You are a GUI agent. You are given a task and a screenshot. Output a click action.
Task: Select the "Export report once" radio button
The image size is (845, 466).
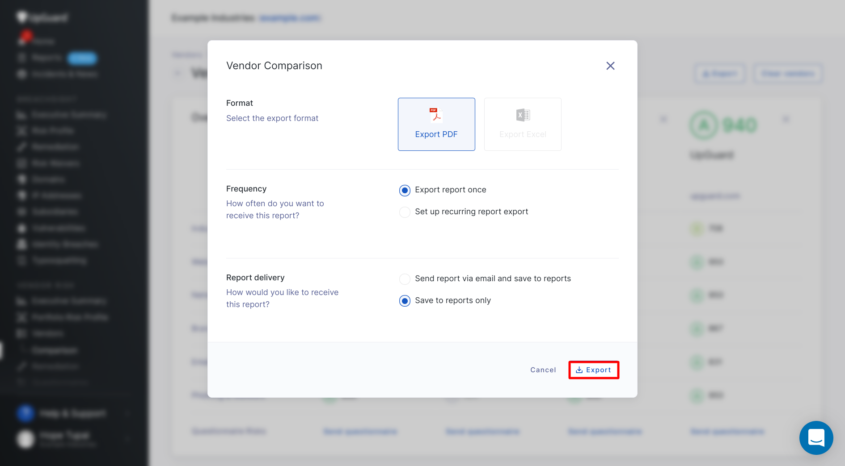(x=405, y=191)
